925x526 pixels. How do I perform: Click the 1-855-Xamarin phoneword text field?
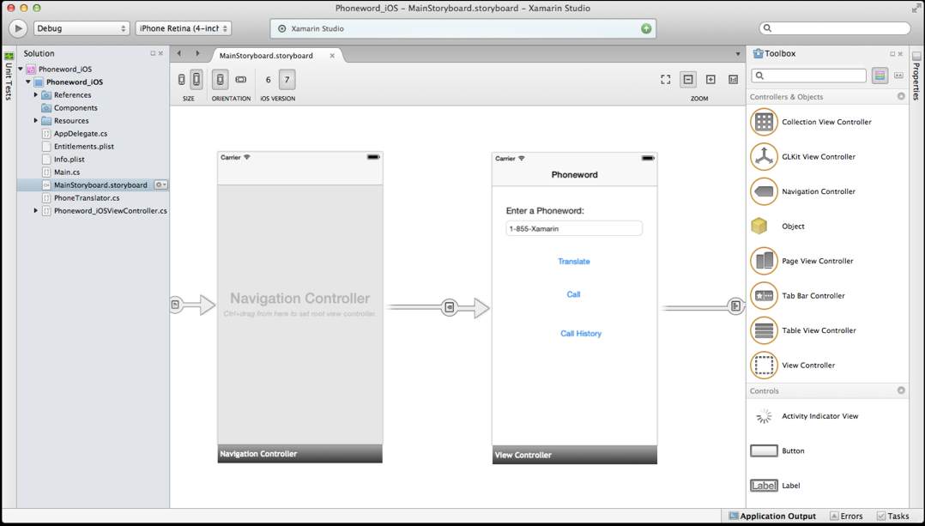pos(574,229)
